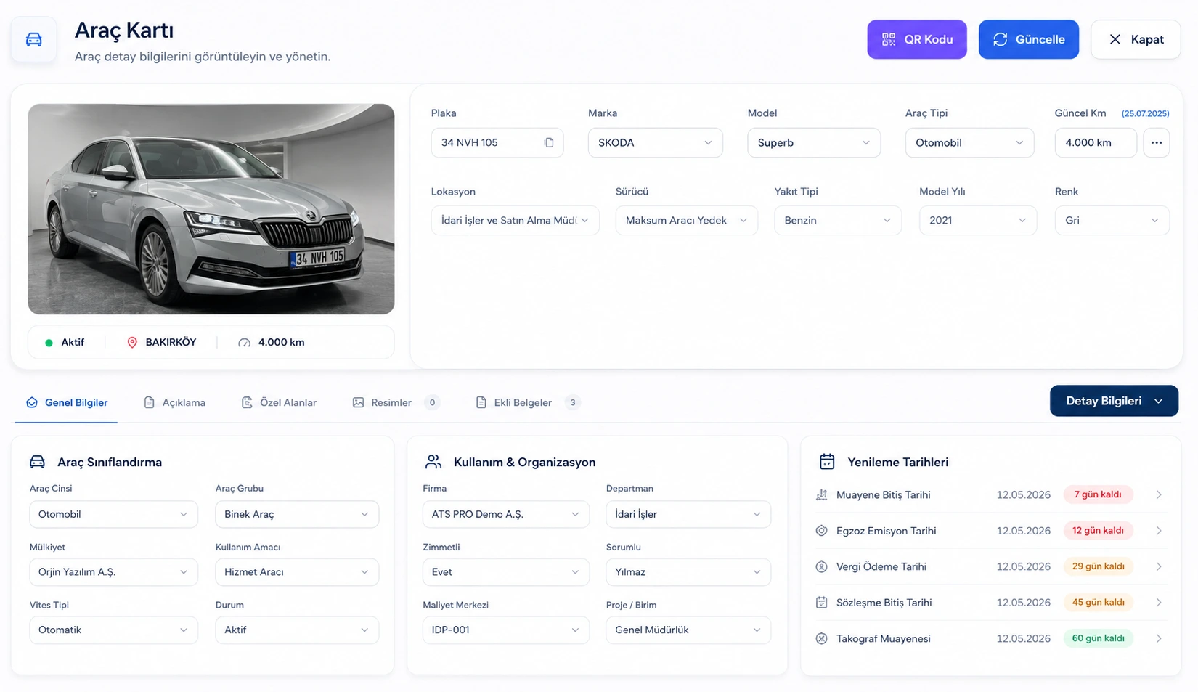Click the speedometer icon beside 4.000 km

pyautogui.click(x=244, y=343)
